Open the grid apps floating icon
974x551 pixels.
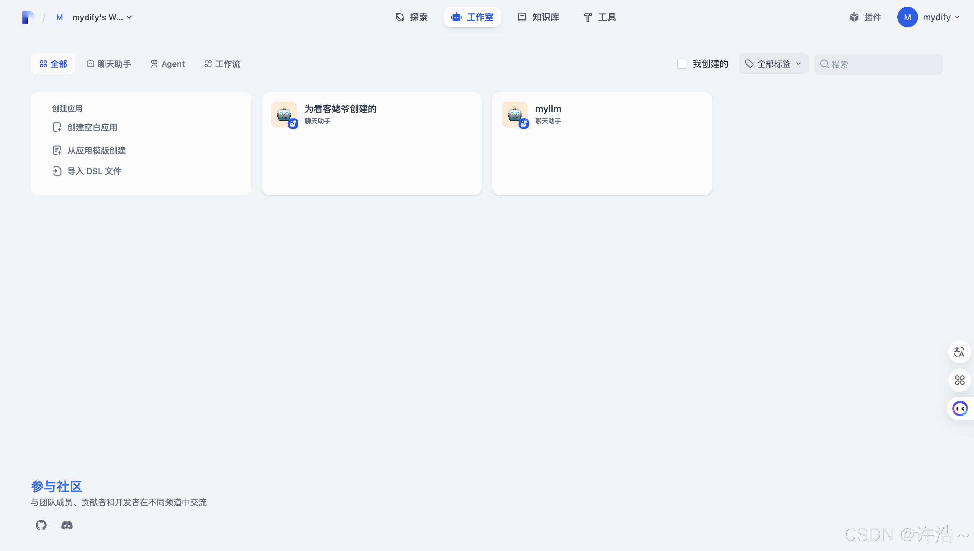click(x=959, y=380)
